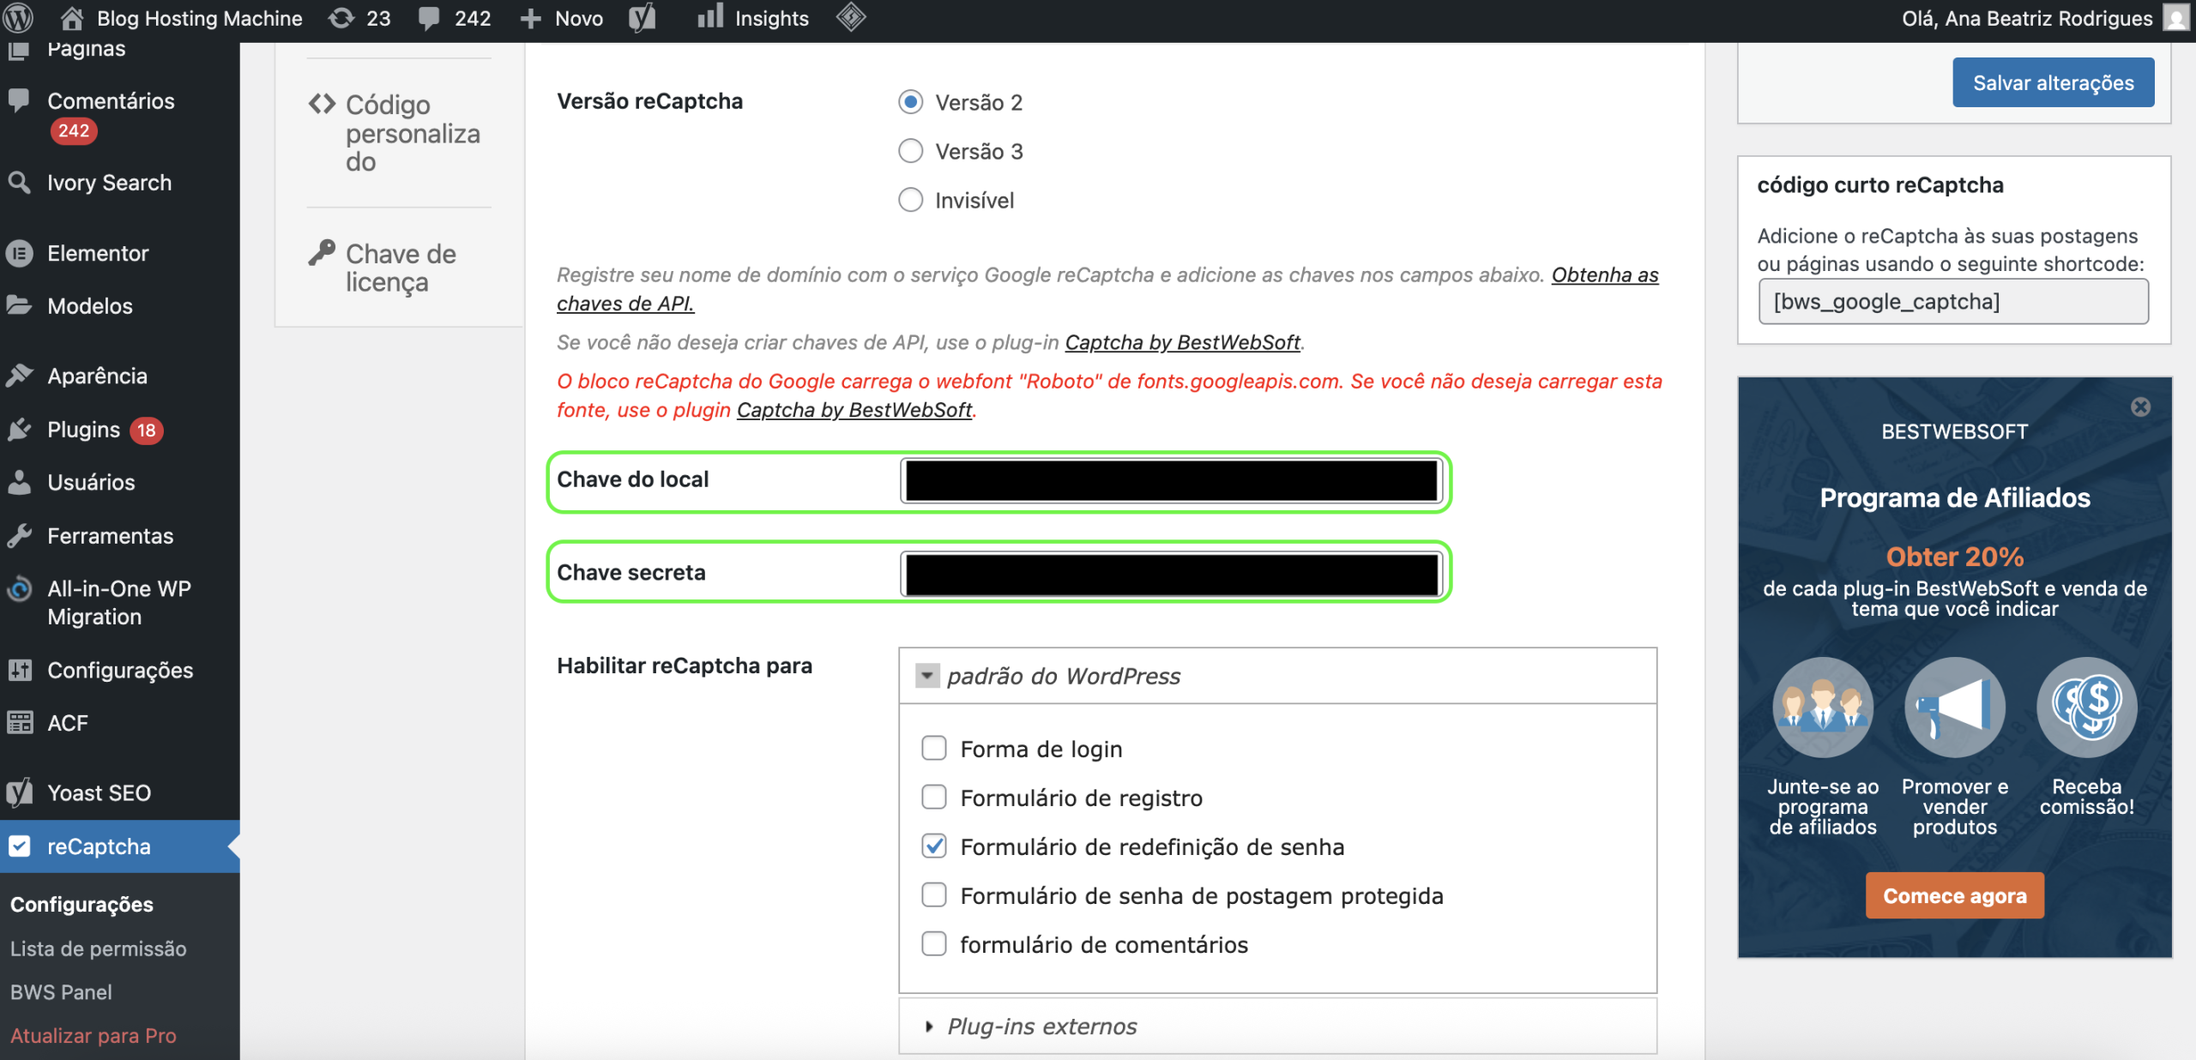This screenshot has width=2196, height=1060.
Task: Click the Comece agora button
Action: tap(1954, 895)
